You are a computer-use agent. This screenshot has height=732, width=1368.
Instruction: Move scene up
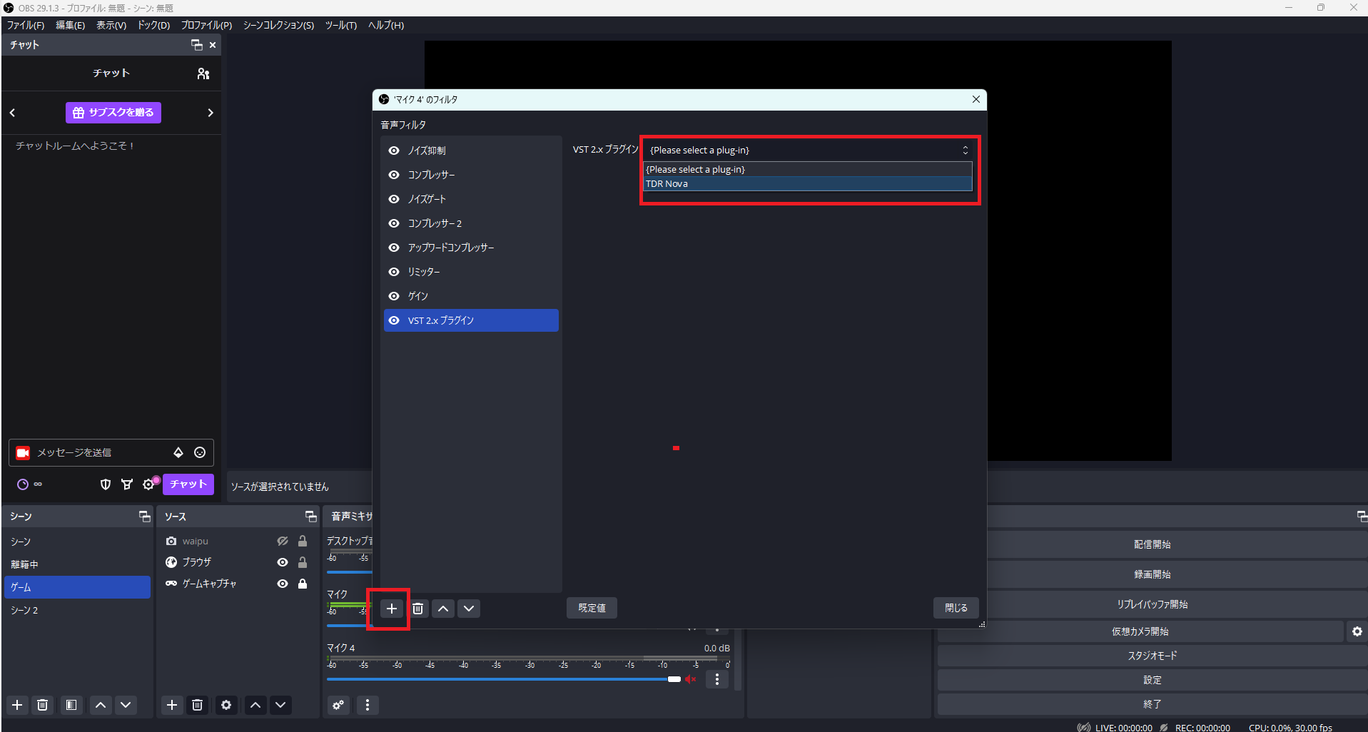point(101,705)
